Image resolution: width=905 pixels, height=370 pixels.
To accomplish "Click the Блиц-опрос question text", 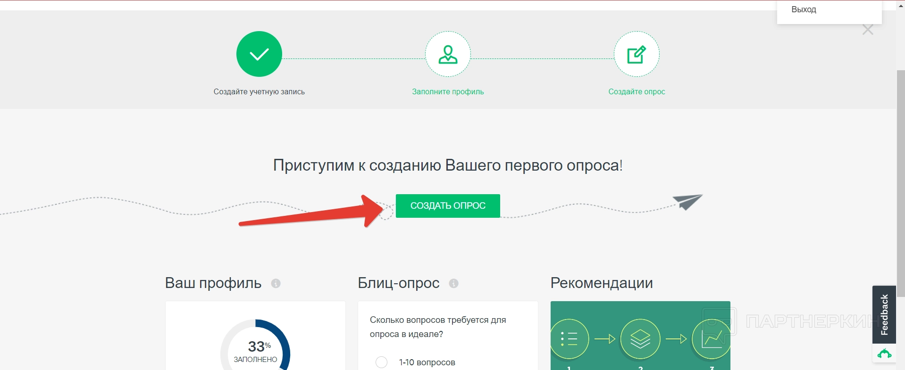I will [438, 327].
